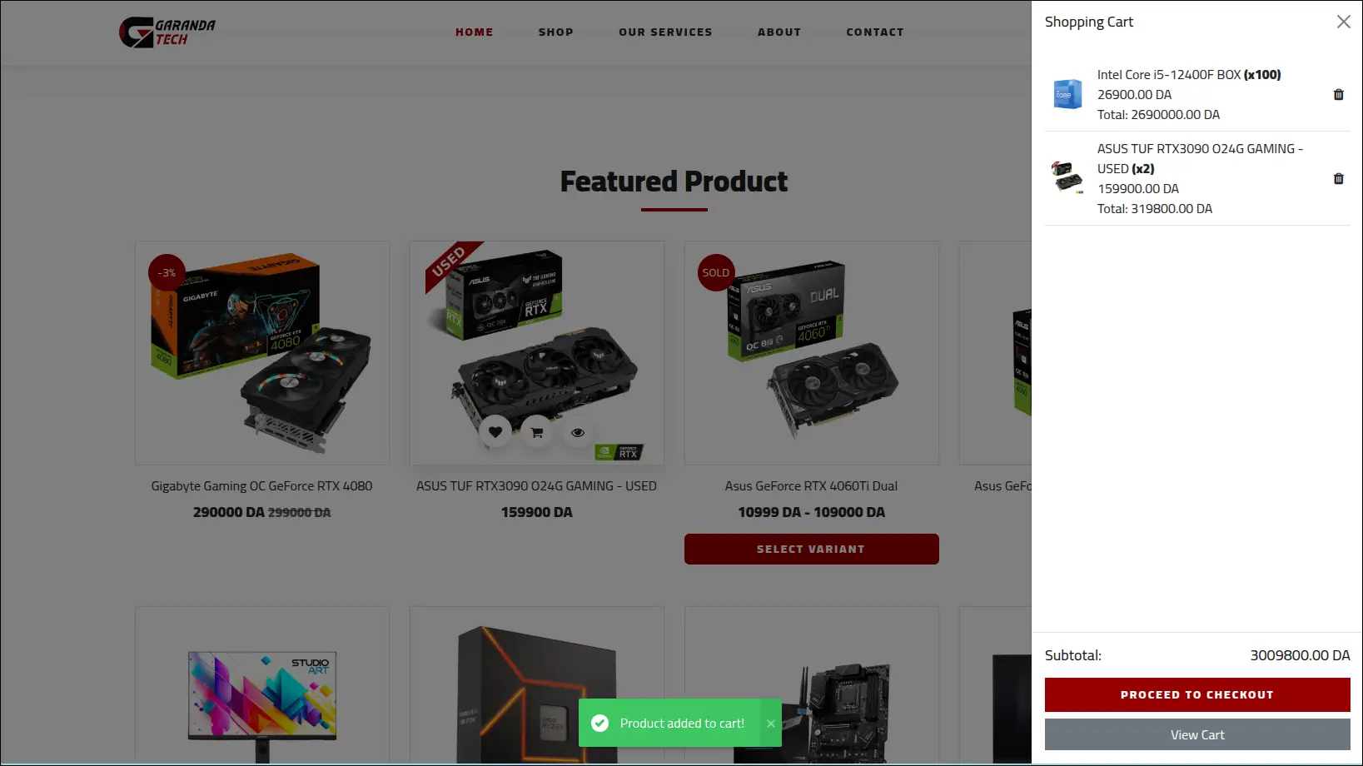The width and height of the screenshot is (1363, 766).
Task: Open the Shop menu
Action: point(556,32)
